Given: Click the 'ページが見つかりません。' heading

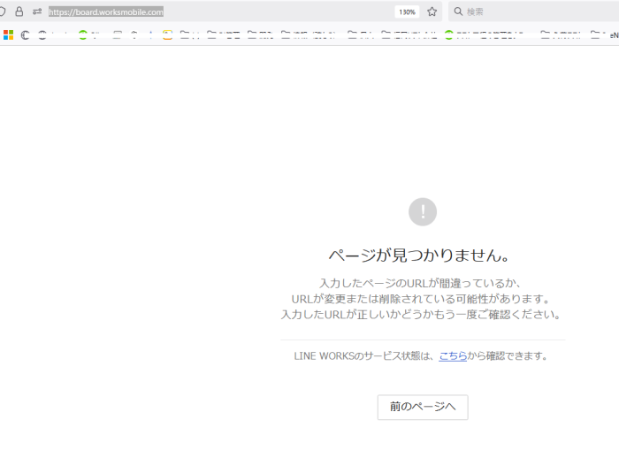Looking at the screenshot, I should (419, 256).
